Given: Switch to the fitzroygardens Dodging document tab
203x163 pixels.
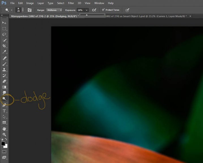Looking at the screenshot, I should coord(42,16).
